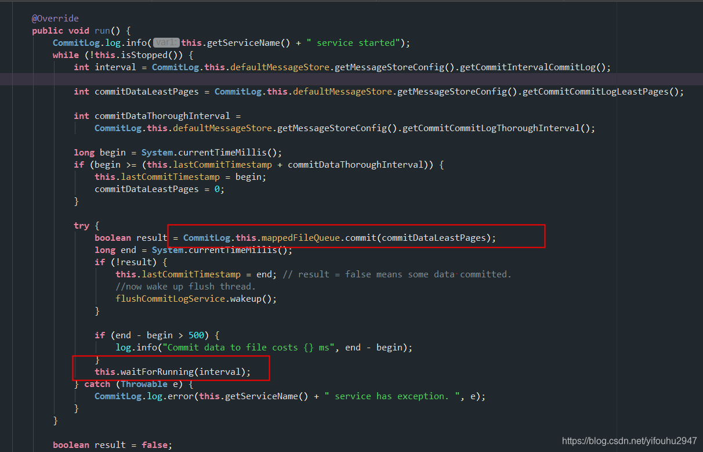703x452 pixels.
Task: Click the 'int commitDataThoroughInterval =' declaration
Action: [x=157, y=116]
